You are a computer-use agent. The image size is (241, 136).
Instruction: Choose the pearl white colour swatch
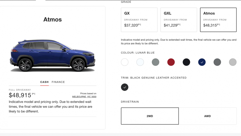point(140,62)
